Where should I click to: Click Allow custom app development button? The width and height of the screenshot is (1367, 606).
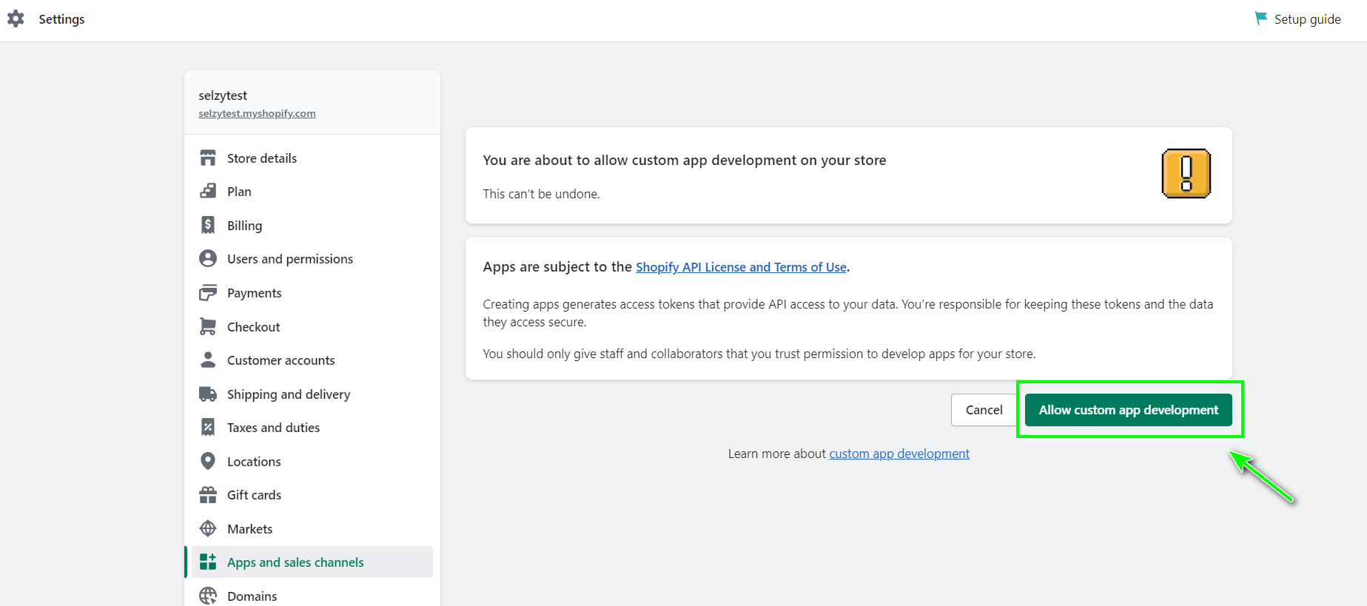coord(1128,410)
